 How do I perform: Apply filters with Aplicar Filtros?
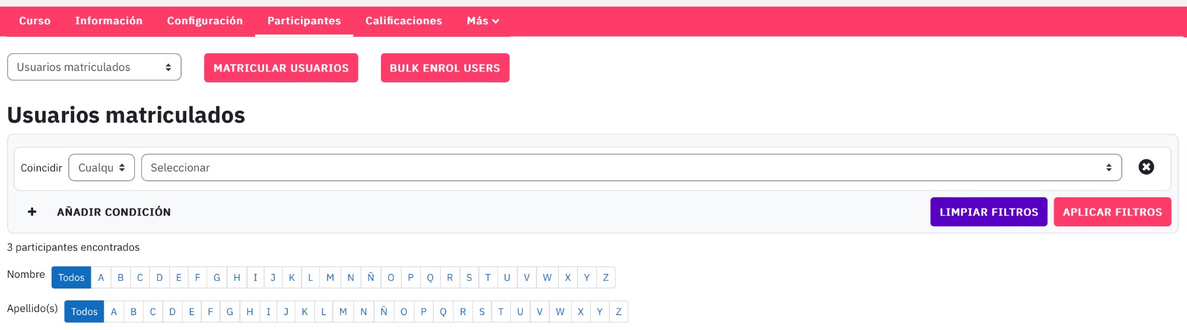pos(1112,212)
